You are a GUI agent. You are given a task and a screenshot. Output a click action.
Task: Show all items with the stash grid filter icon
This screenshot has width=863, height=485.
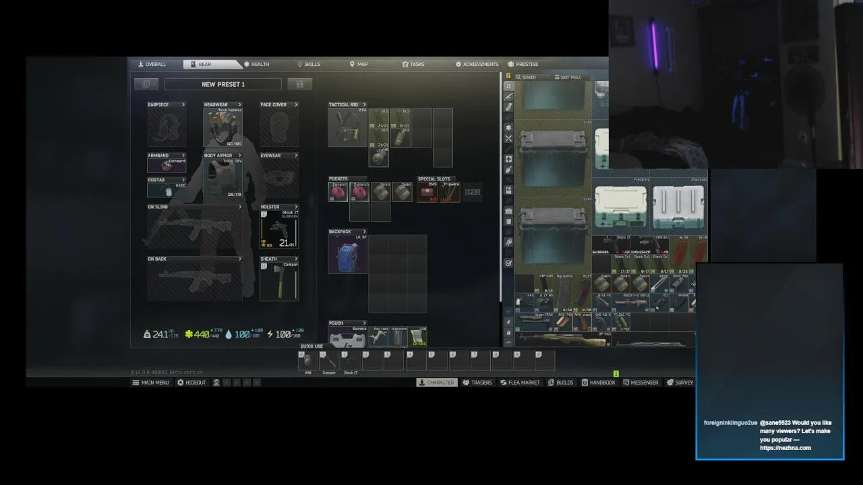[x=508, y=86]
